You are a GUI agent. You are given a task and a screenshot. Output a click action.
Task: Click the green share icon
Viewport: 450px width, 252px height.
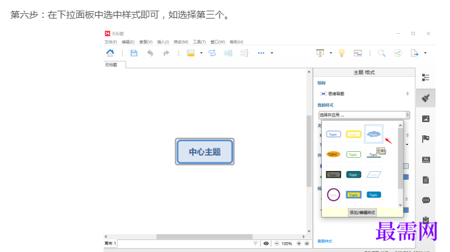click(398, 53)
